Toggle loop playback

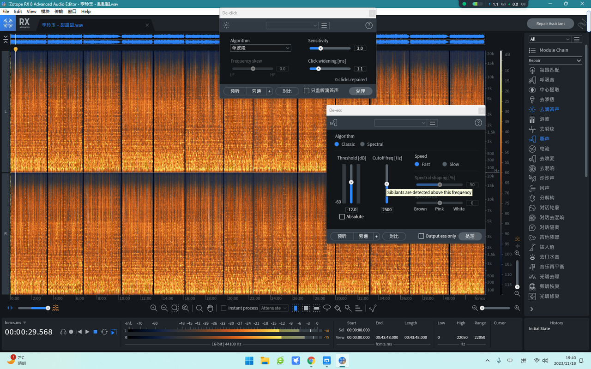(104, 332)
